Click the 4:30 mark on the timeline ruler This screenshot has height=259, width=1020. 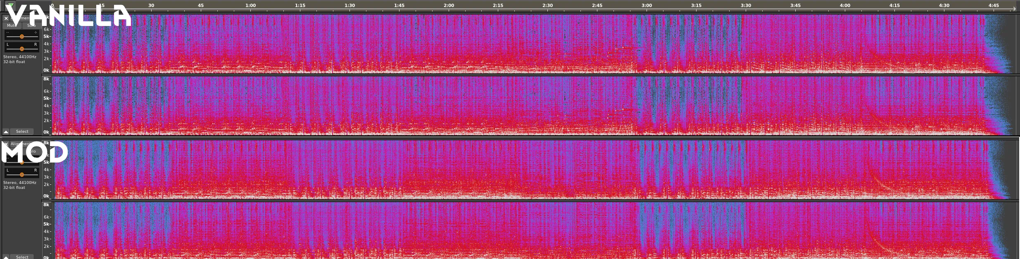coord(944,6)
